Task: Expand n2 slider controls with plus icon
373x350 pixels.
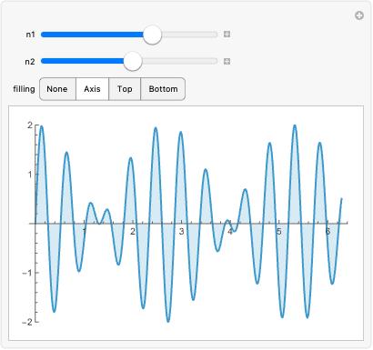Action: point(227,62)
